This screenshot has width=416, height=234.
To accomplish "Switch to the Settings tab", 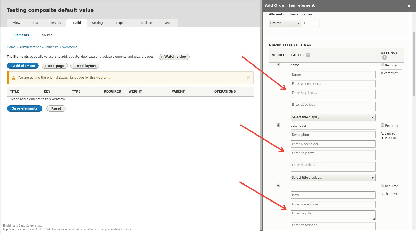I will coord(98,23).
